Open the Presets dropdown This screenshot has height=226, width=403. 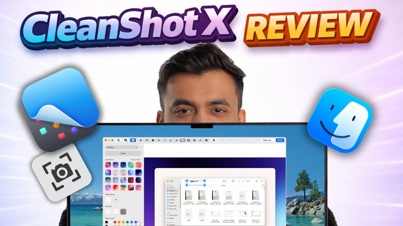(x=122, y=147)
